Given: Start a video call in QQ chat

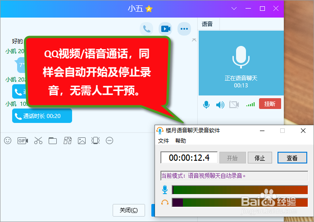Looking at the screenshot, I should tap(165, 29).
